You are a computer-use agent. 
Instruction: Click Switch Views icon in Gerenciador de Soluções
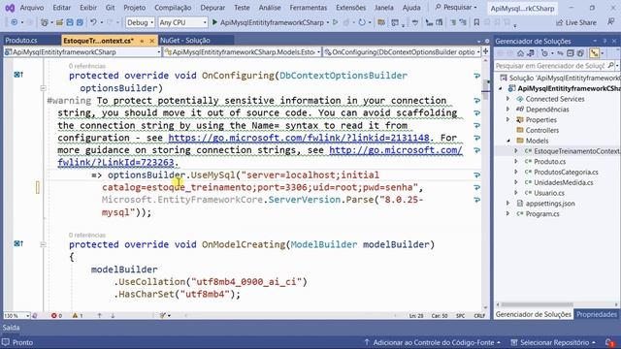click(531, 53)
